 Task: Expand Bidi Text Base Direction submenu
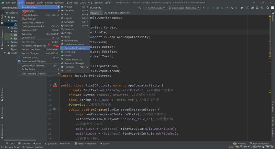point(39,74)
